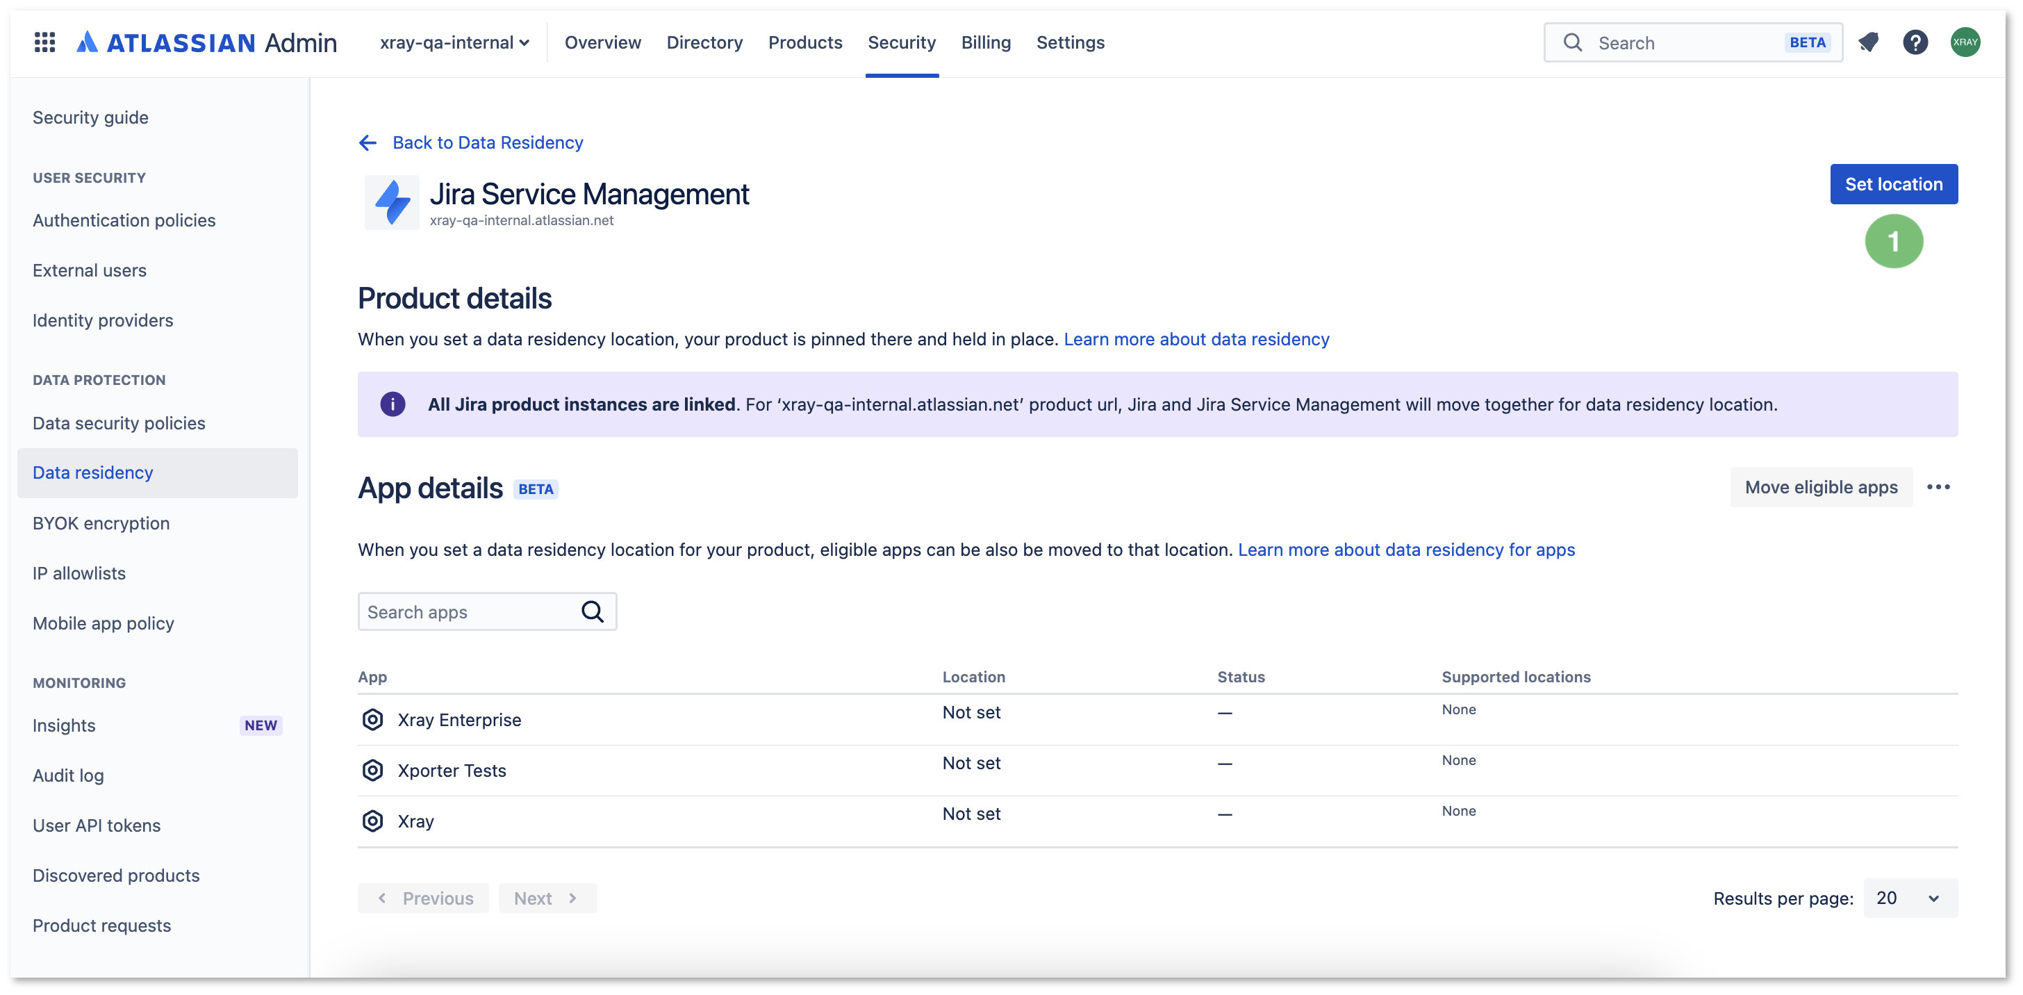Open the help question mark icon
Image resolution: width=2023 pixels, height=995 pixels.
point(1915,42)
